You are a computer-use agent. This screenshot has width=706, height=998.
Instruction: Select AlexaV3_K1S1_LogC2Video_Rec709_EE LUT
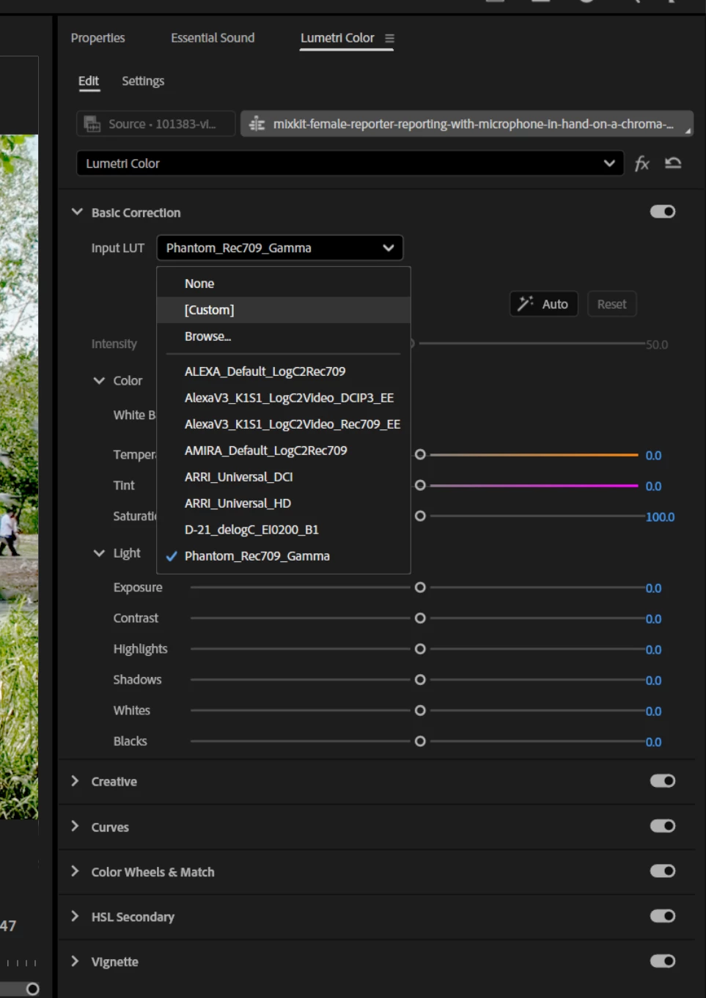pos(284,424)
